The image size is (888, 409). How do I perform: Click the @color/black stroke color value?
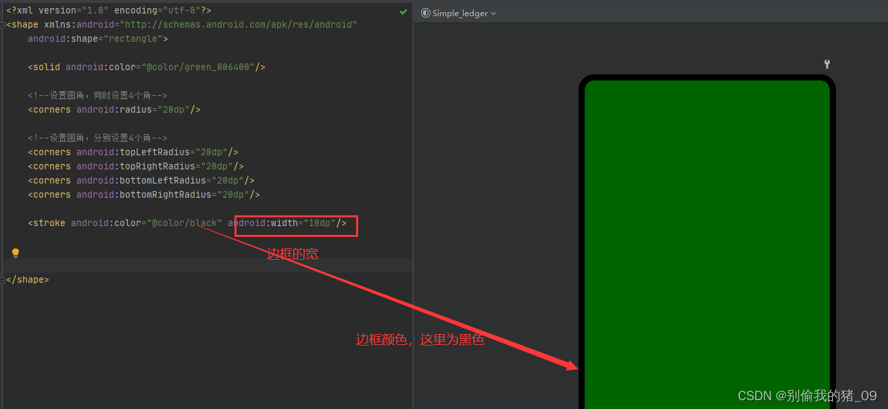coord(184,223)
